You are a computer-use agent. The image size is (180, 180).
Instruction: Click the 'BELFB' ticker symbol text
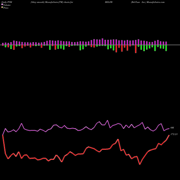coord(109,2)
